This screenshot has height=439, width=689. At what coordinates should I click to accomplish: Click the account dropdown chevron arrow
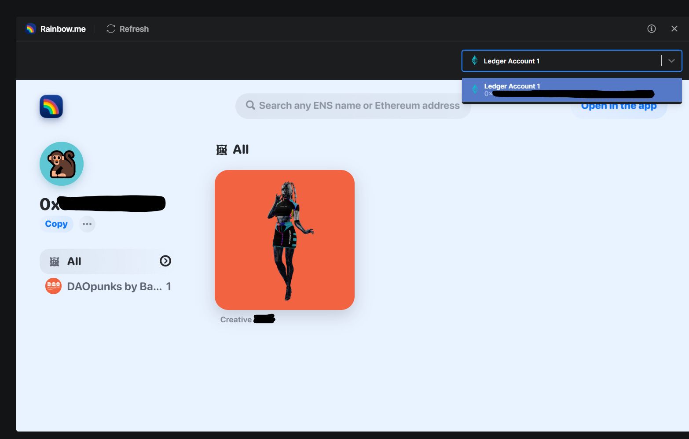pos(671,61)
